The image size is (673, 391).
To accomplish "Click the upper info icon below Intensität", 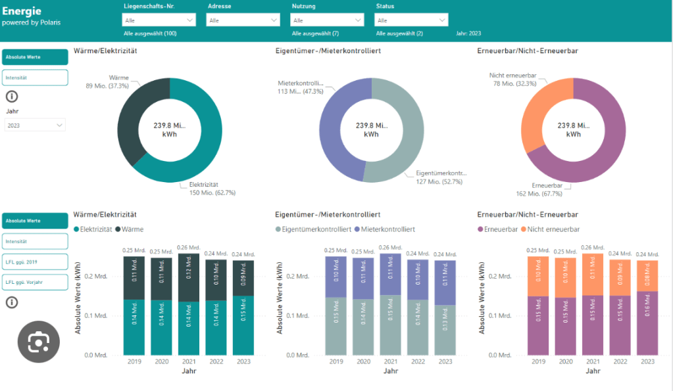I will click(11, 97).
